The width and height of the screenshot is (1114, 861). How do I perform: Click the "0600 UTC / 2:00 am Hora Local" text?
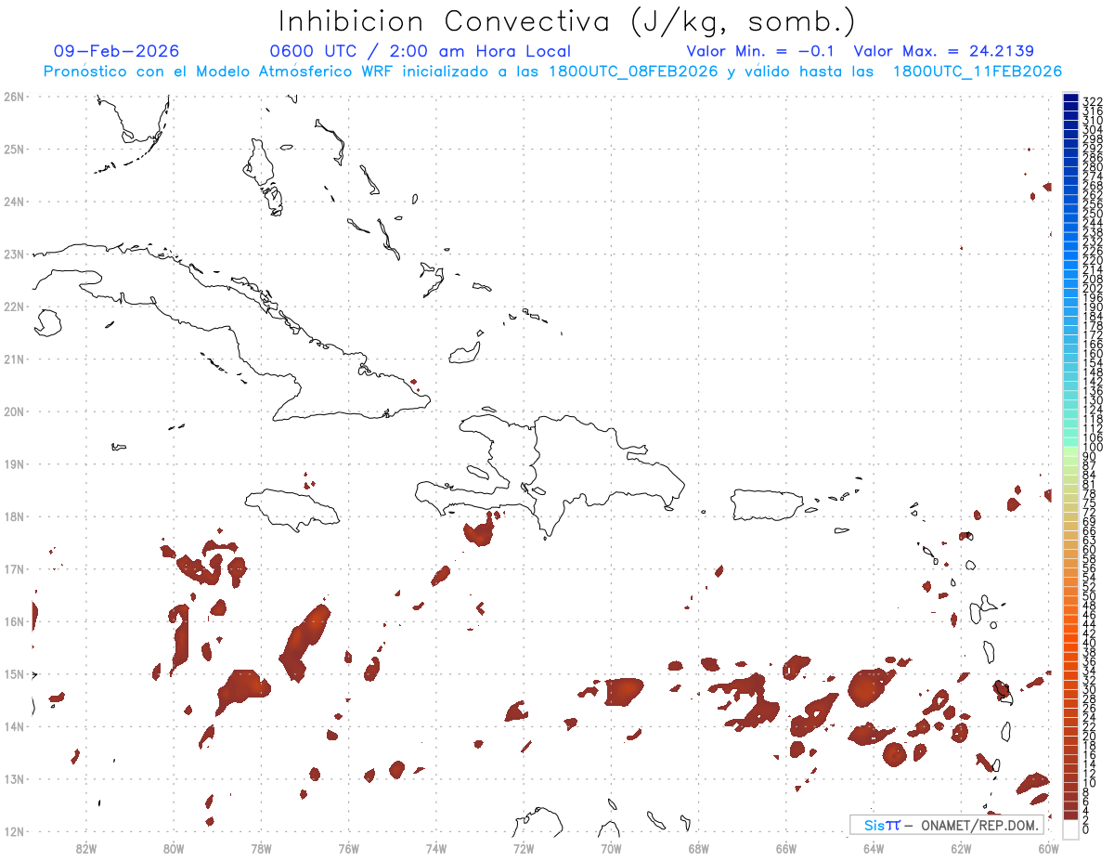(x=420, y=51)
